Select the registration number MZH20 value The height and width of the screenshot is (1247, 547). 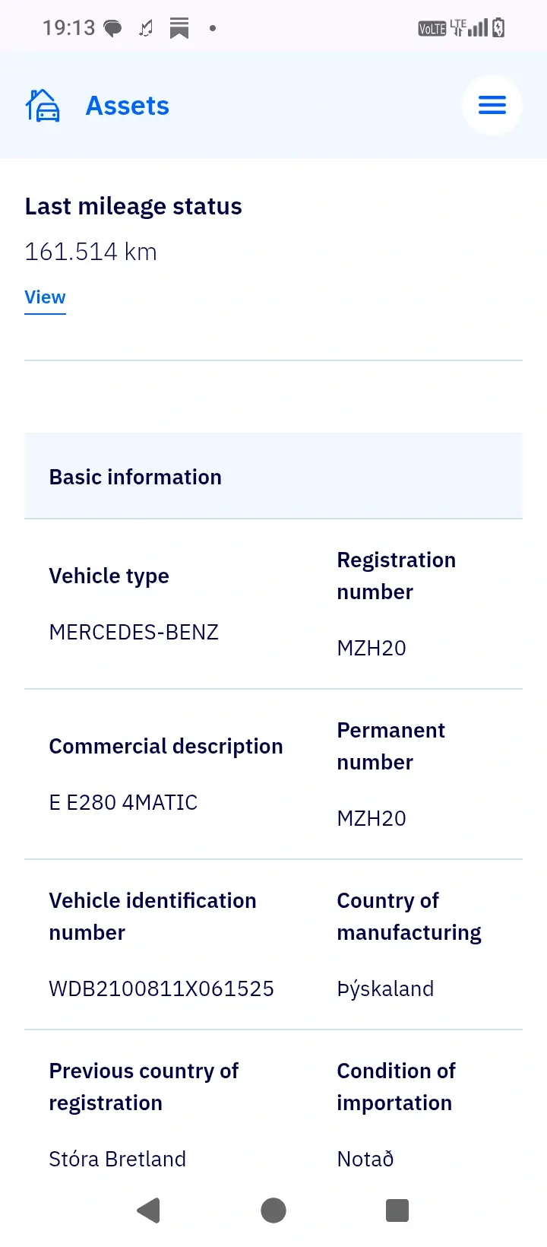coord(372,648)
